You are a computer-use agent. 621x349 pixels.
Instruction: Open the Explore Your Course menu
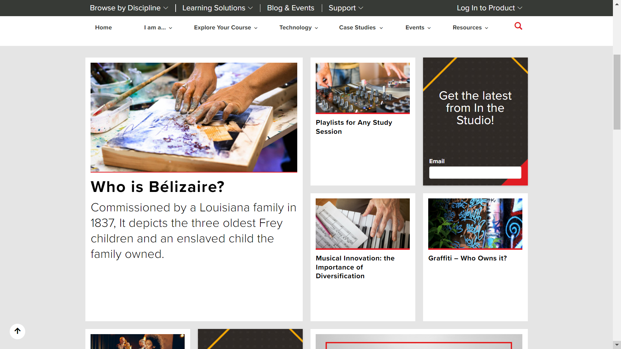(225, 28)
